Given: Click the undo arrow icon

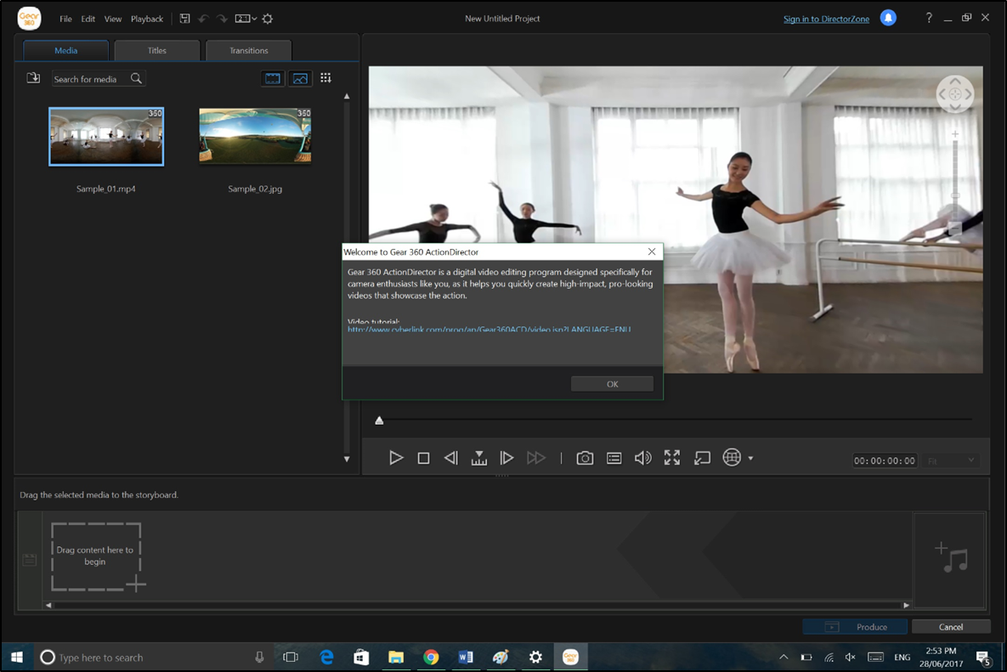Looking at the screenshot, I should [x=204, y=19].
